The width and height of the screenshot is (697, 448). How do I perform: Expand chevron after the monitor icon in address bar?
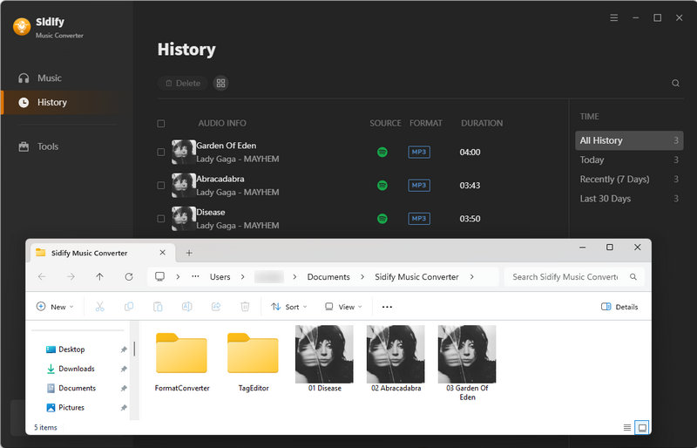[x=178, y=276]
